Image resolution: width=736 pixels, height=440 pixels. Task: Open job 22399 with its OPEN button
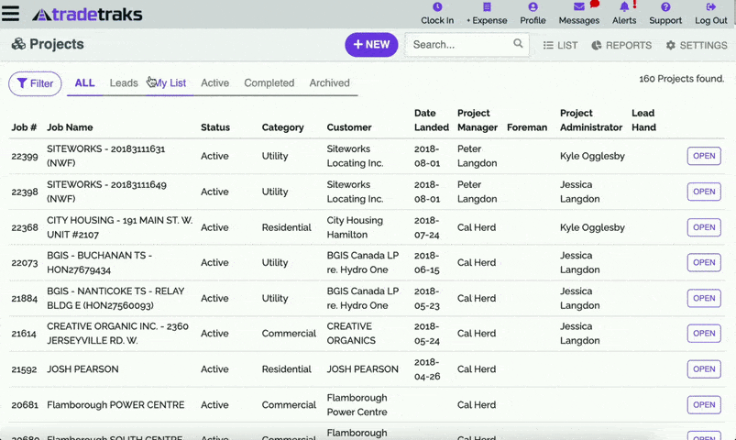coord(704,156)
